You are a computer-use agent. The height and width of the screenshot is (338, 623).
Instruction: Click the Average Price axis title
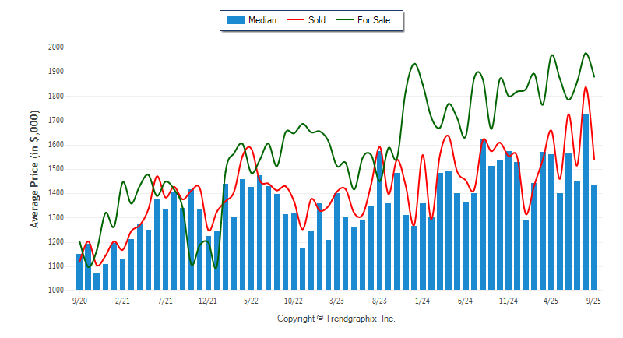pos(35,168)
